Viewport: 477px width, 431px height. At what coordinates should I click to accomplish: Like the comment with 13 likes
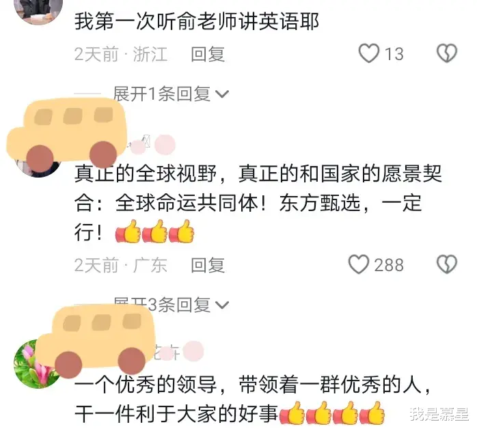click(x=369, y=53)
